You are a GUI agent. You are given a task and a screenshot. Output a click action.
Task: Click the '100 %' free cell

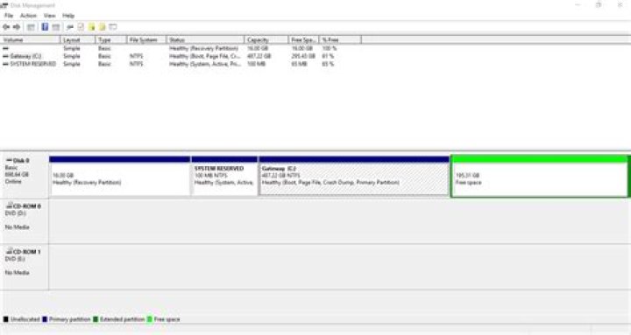tap(329, 48)
